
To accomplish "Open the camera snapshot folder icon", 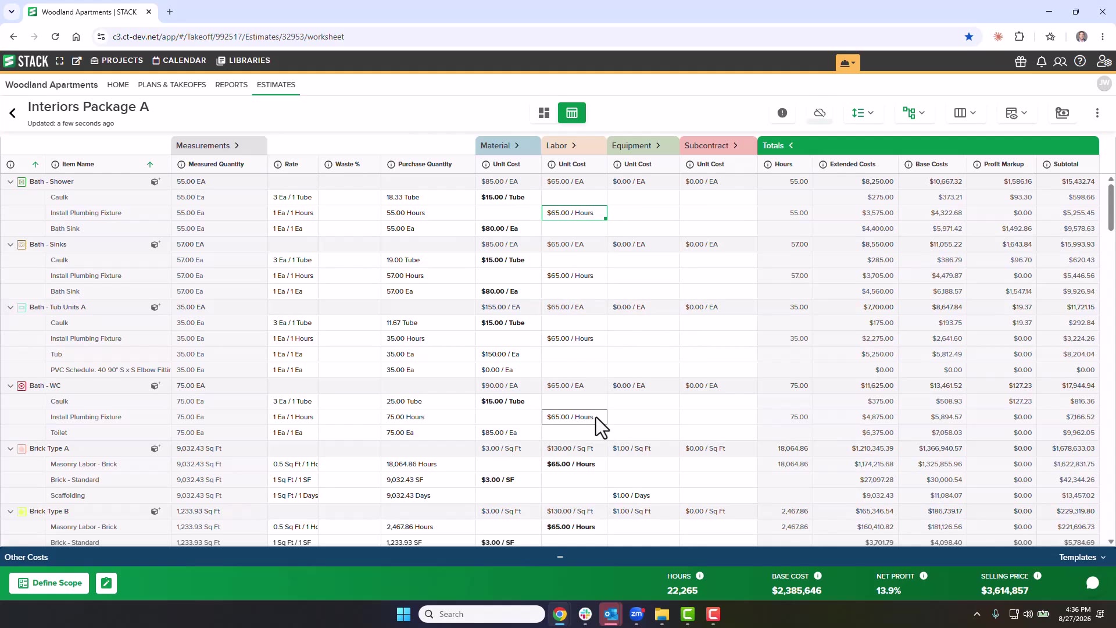I will pos(1063,113).
